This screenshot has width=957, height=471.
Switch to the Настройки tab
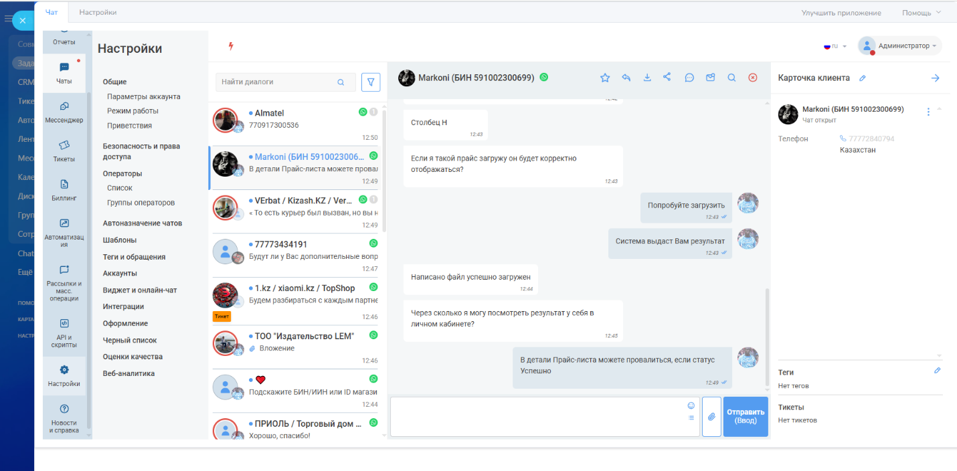[x=98, y=12]
